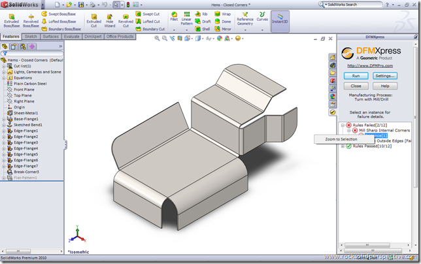Select the Revolved Cut tool
The image size is (421, 264).
(126, 21)
